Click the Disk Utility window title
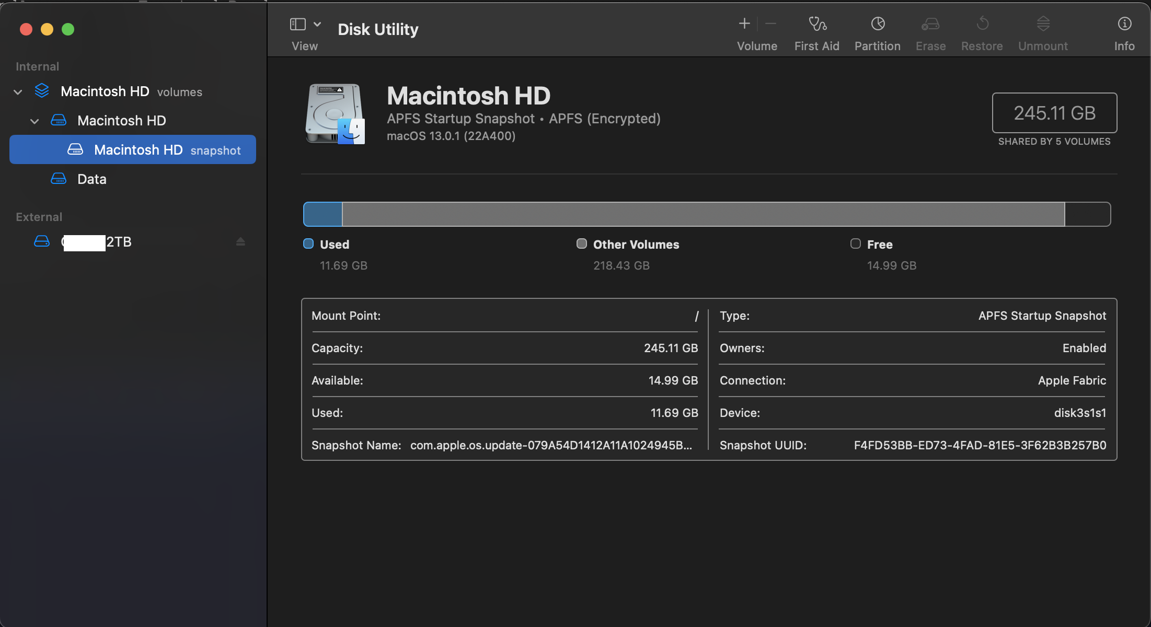This screenshot has width=1151, height=627. (378, 29)
